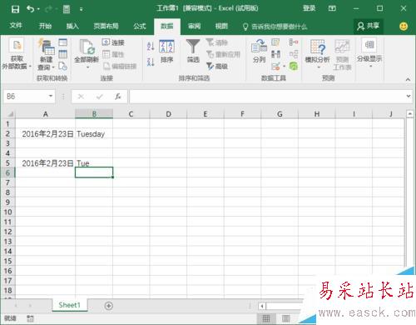Click the 高级 (Advanced filter) button
The image size is (416, 325).
[217, 66]
